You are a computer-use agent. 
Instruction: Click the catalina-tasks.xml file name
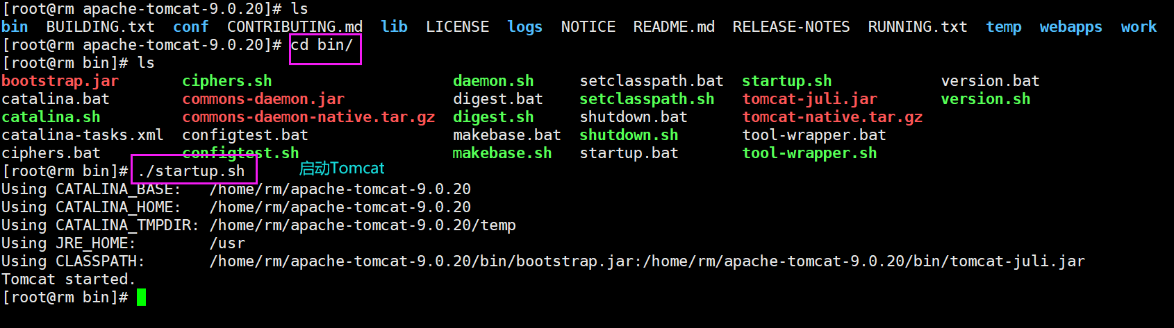82,135
